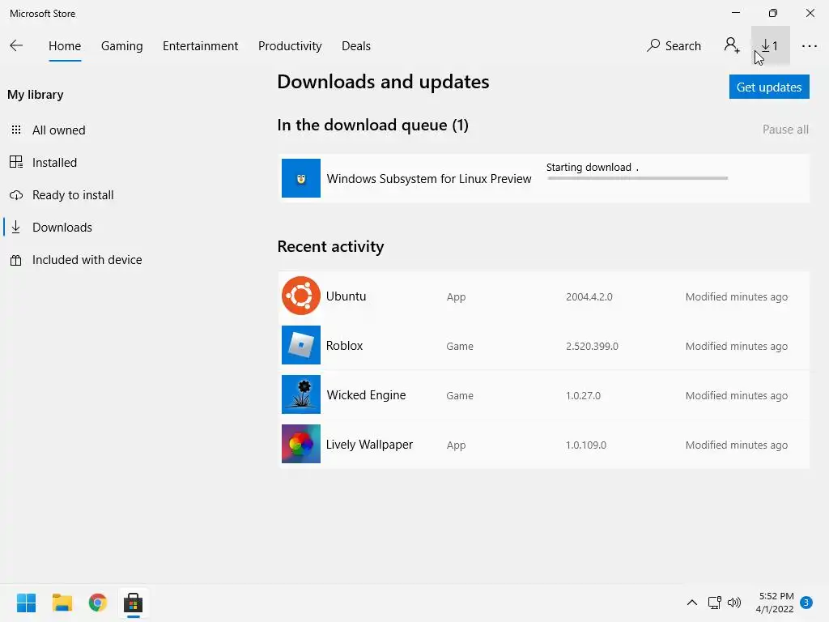Image resolution: width=829 pixels, height=622 pixels.
Task: Open the clock showing 5:52 PM
Action: (775, 603)
